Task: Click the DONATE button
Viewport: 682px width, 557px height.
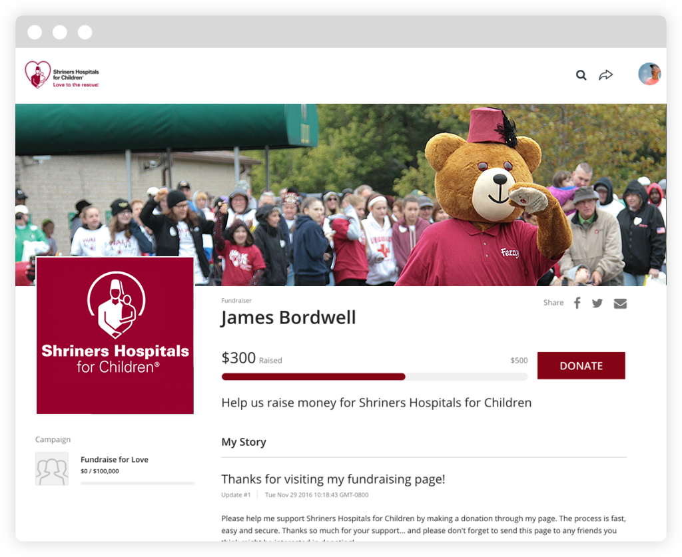Action: [x=581, y=366]
